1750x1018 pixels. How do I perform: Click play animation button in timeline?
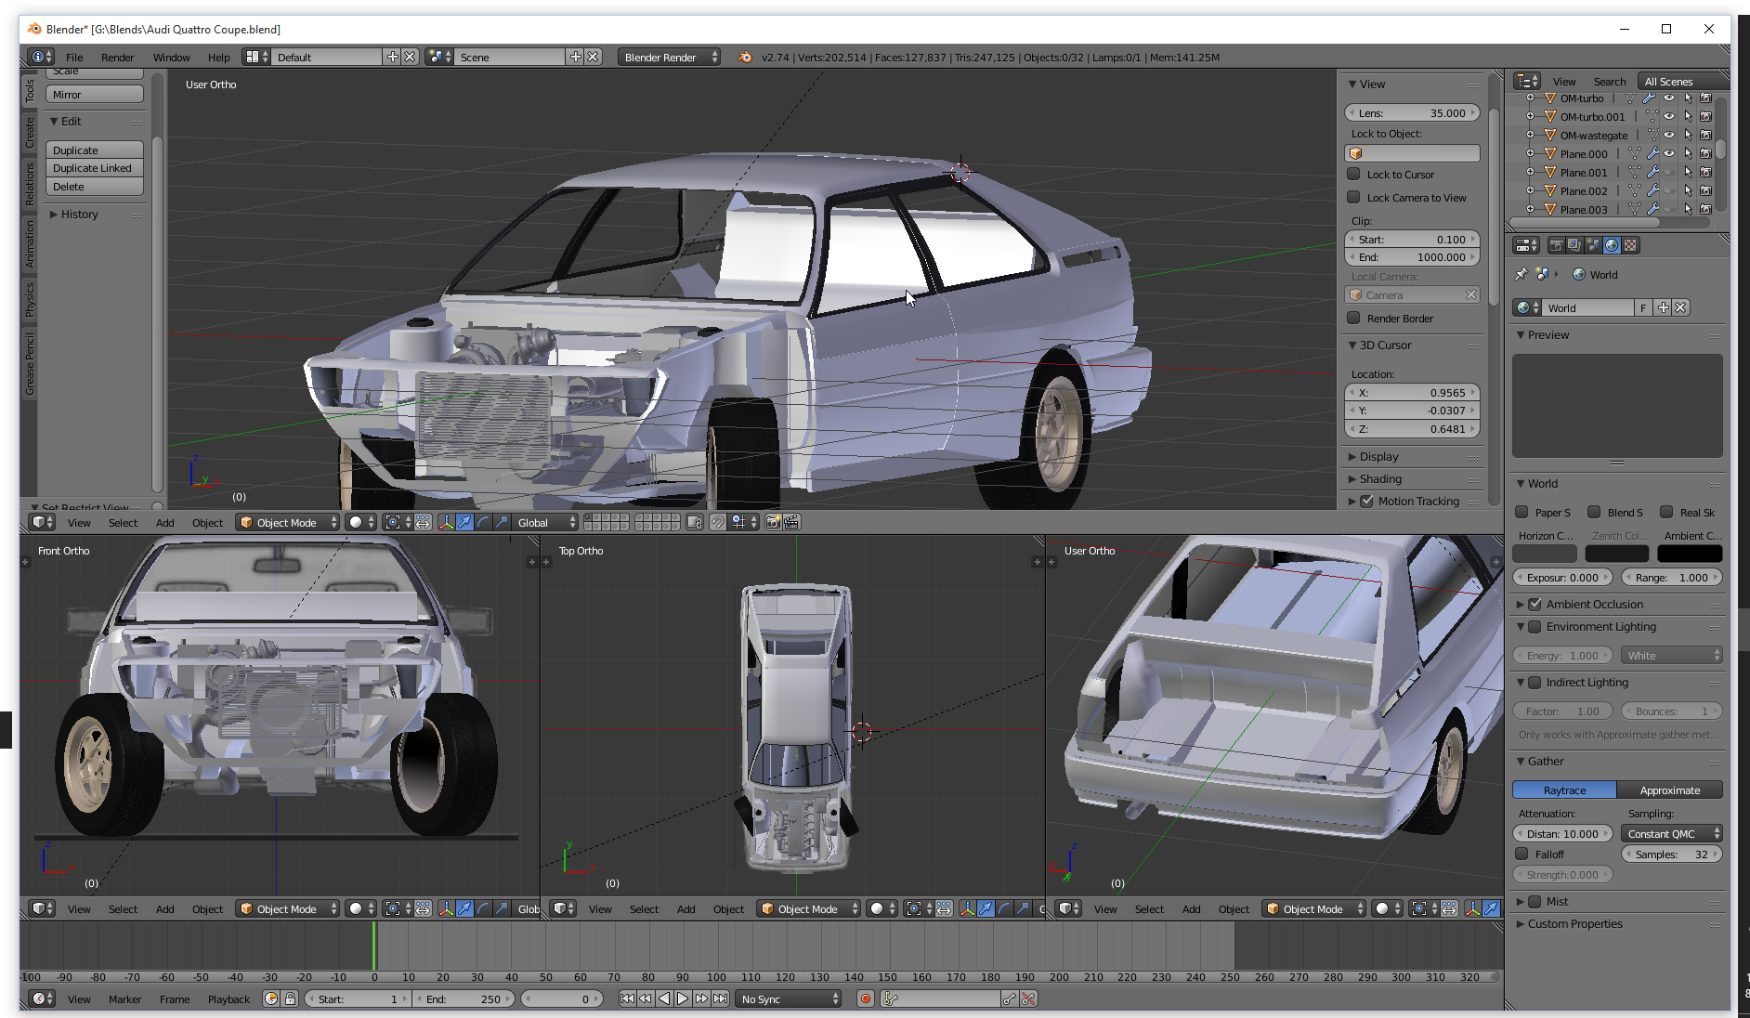[683, 998]
